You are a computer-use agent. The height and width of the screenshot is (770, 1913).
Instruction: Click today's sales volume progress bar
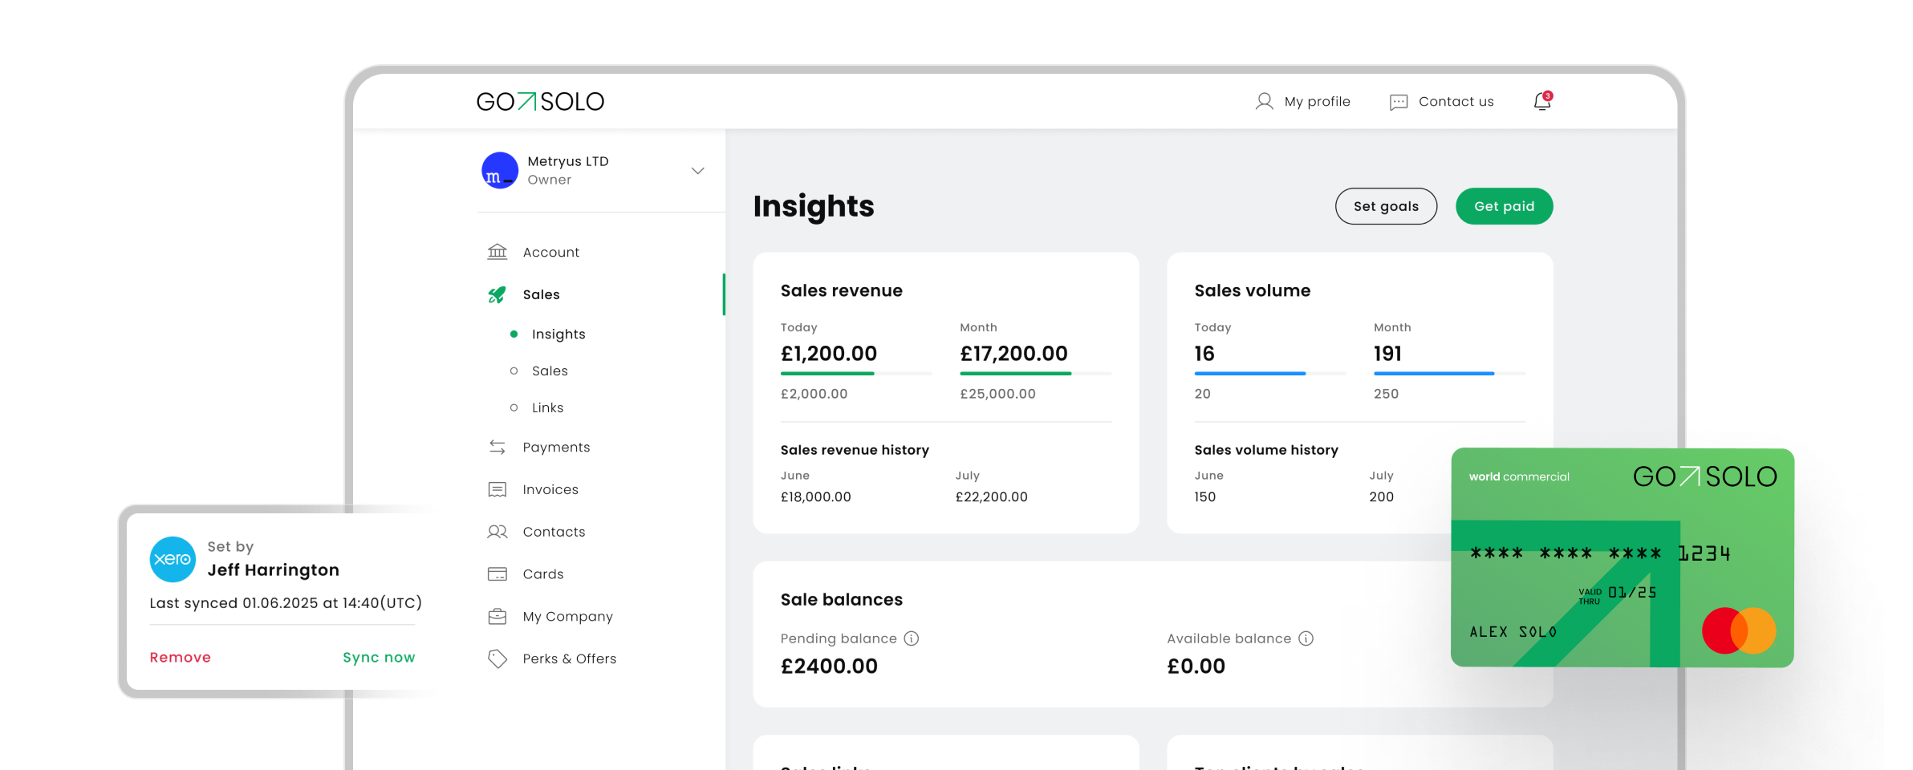pos(1270,373)
